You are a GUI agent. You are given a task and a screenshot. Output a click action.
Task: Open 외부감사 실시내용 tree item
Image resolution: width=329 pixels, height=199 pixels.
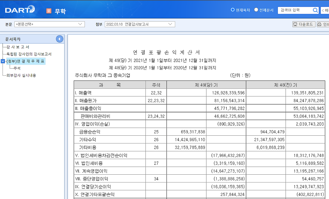point(21,75)
